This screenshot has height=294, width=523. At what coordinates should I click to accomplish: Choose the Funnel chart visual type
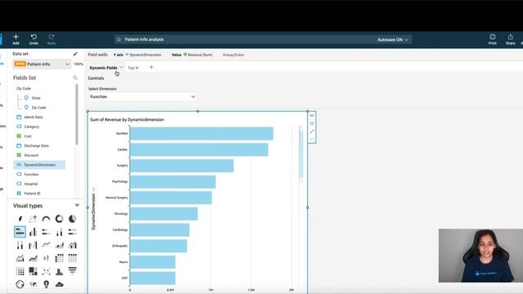pyautogui.click(x=73, y=271)
